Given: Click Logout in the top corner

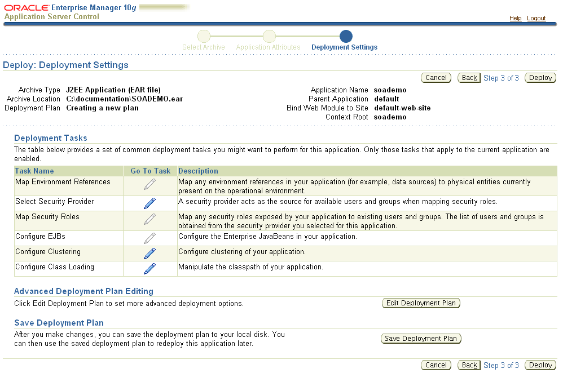Looking at the screenshot, I should coord(536,18).
